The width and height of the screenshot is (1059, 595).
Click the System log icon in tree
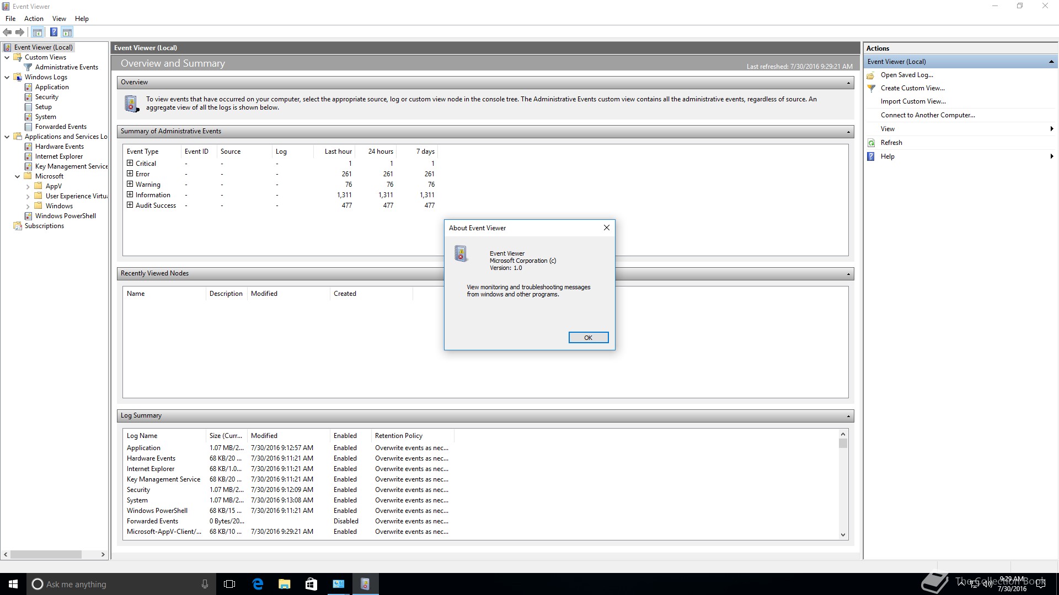[x=28, y=117]
